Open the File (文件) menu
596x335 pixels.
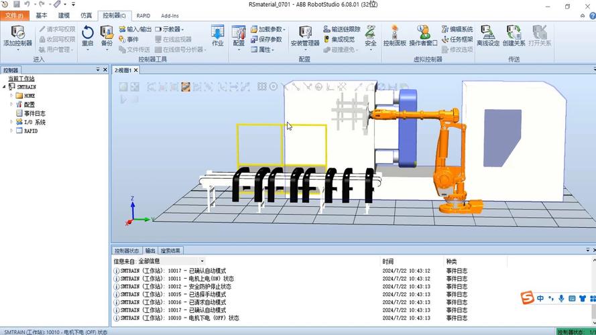[14, 15]
